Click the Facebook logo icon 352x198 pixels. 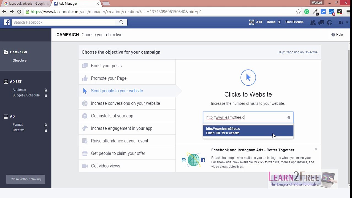(7, 22)
